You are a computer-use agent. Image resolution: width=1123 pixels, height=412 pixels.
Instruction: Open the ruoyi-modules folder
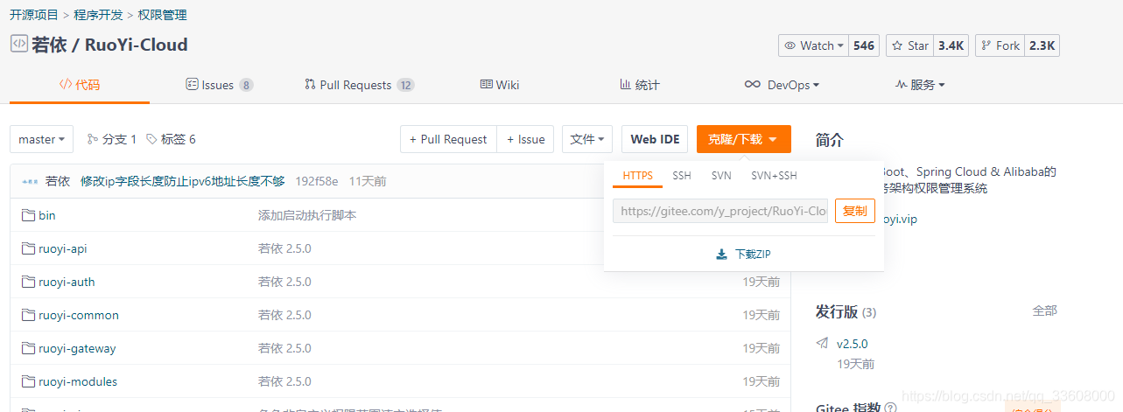tap(78, 381)
